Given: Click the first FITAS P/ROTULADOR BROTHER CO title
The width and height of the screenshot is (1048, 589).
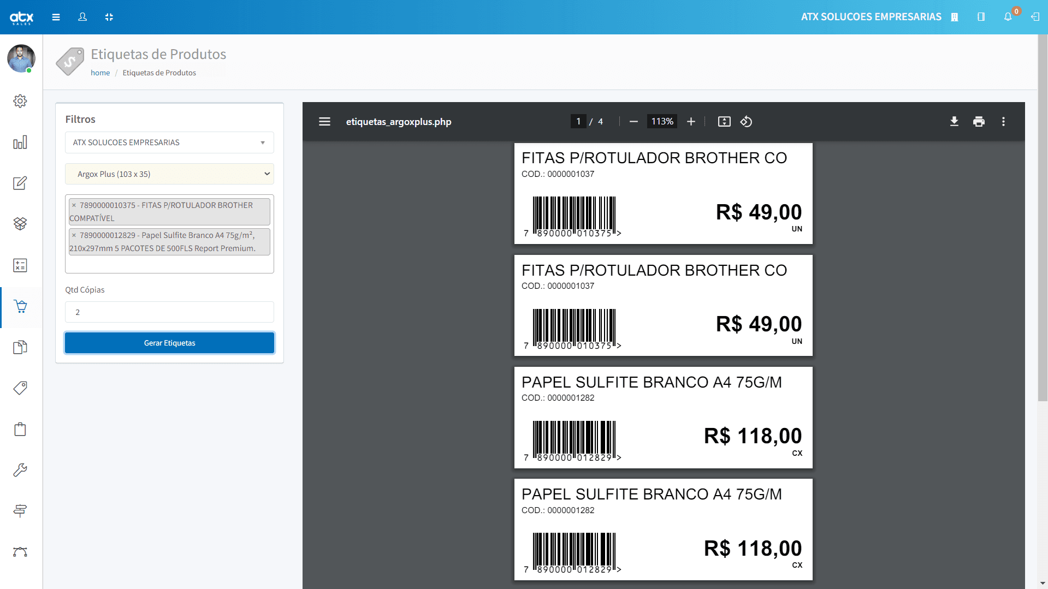Looking at the screenshot, I should click(654, 158).
